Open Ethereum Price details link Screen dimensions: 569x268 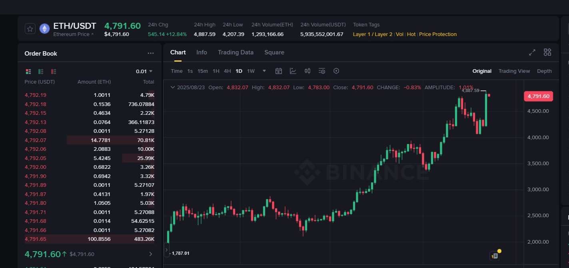73,34
